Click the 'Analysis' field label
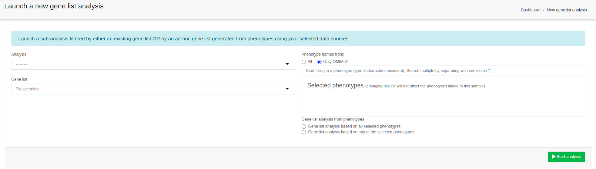The image size is (596, 169). coord(19,54)
